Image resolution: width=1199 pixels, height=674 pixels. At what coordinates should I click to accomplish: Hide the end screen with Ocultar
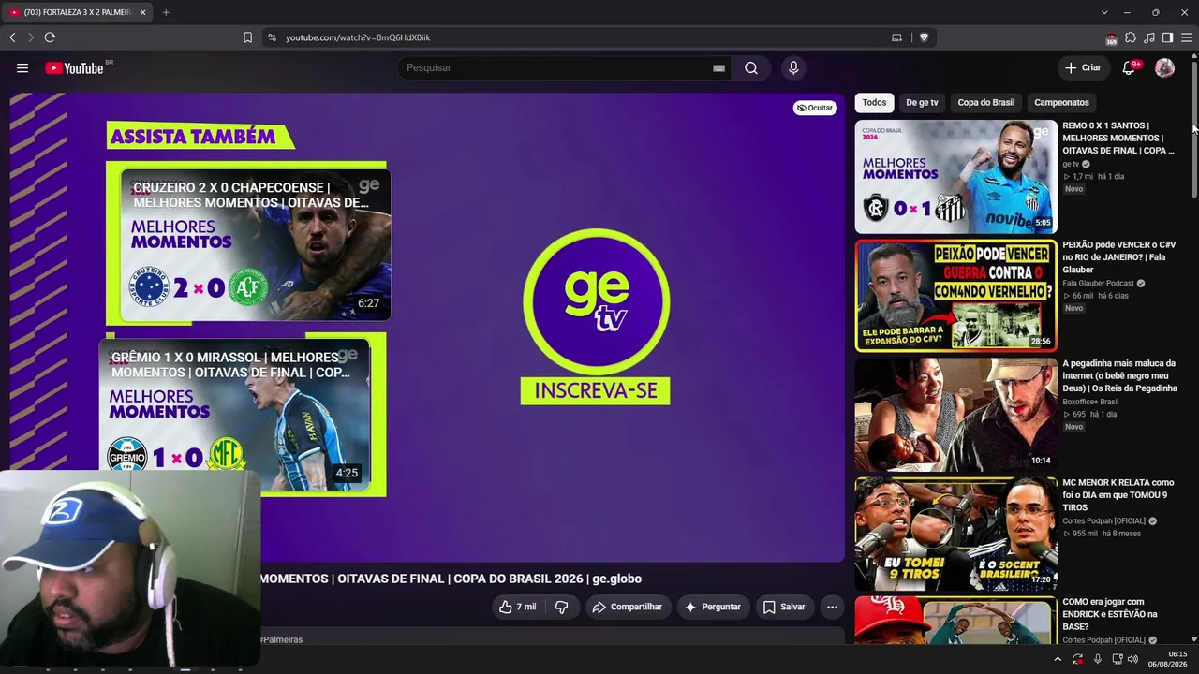click(x=815, y=108)
